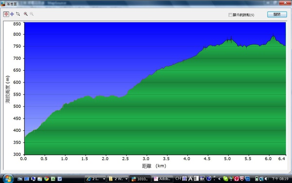
Task: Launch Excel from quick launch
Action: pos(53,179)
